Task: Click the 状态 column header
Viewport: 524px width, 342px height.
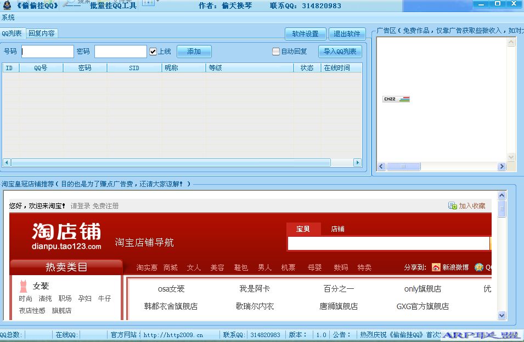Action: [307, 68]
